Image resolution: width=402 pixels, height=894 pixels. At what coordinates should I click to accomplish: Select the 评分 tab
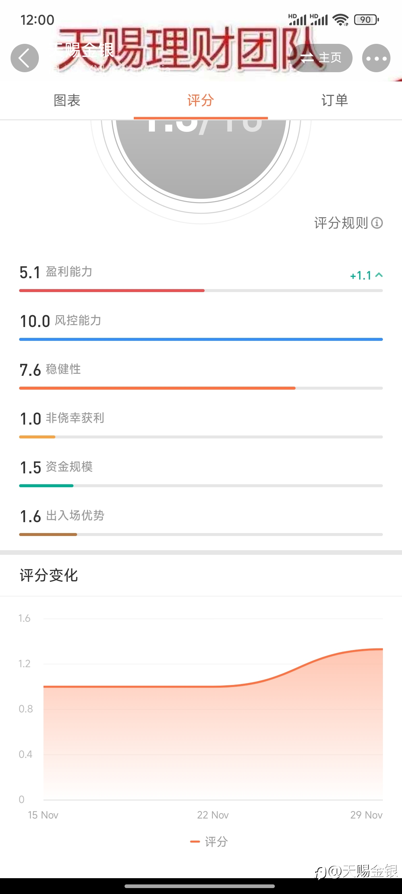coord(200,100)
